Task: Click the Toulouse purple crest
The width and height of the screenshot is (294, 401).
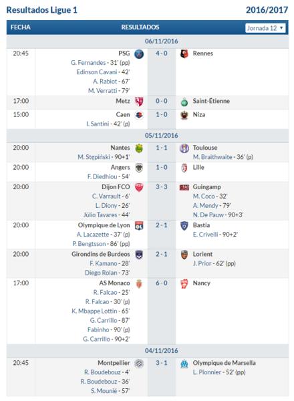Action: click(184, 148)
